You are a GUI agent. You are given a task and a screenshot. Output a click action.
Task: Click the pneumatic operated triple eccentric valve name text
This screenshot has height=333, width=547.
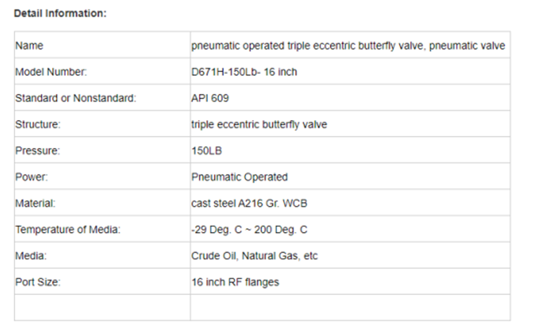point(348,46)
